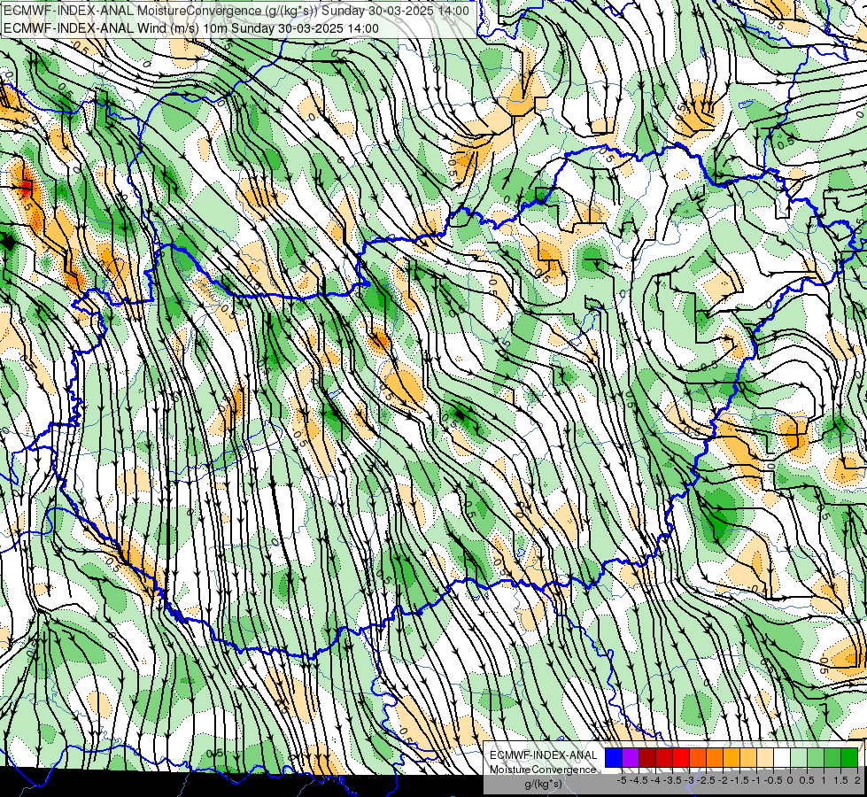Viewport: 867px width, 797px height.
Task: Click ECMWF-INDEX-ANAL text in the legend box
Action: (x=543, y=755)
